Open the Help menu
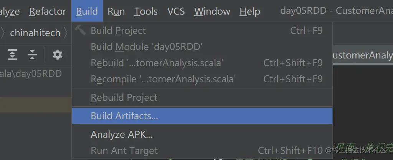 249,11
